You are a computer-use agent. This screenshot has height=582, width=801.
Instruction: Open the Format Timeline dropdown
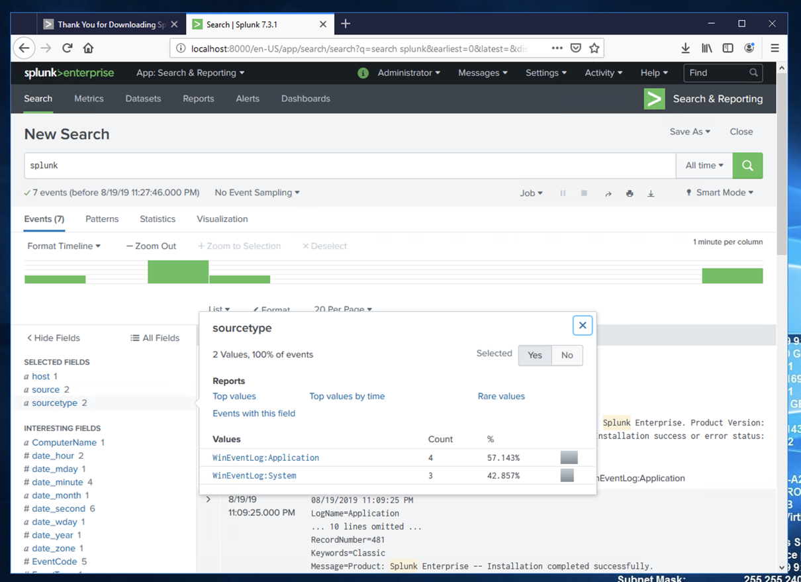point(64,246)
